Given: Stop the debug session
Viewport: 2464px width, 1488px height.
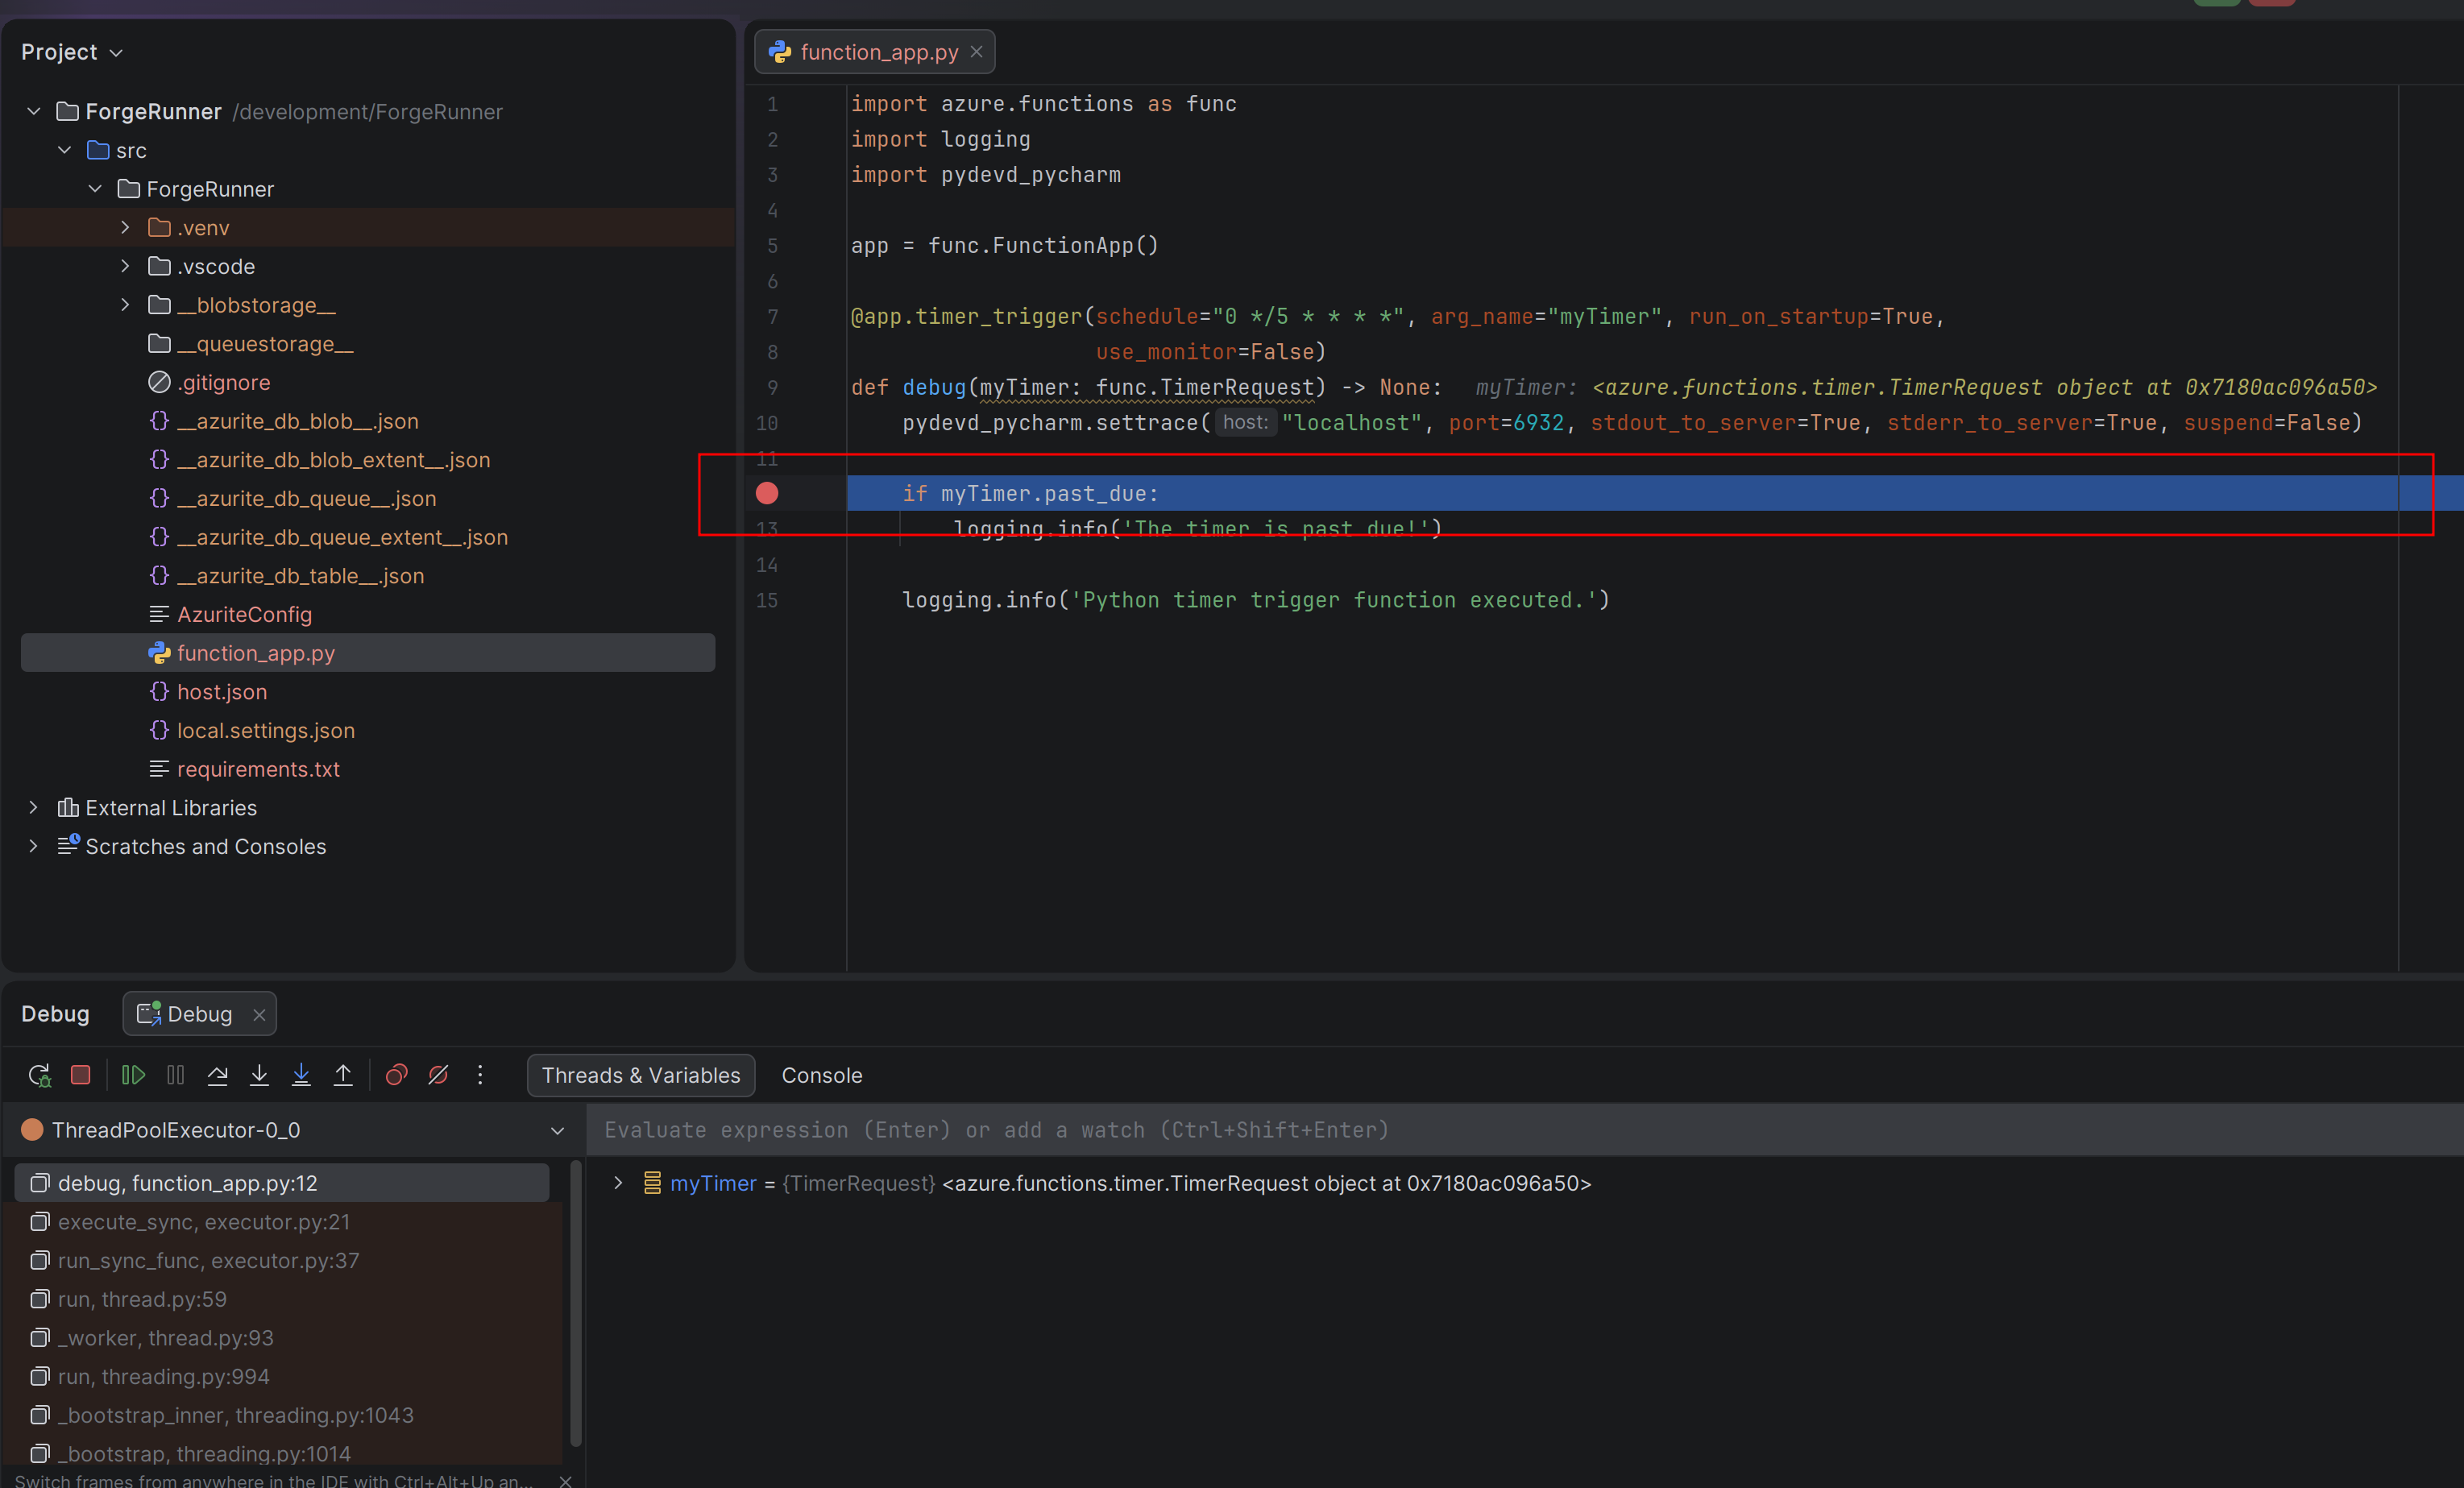Looking at the screenshot, I should (81, 1075).
